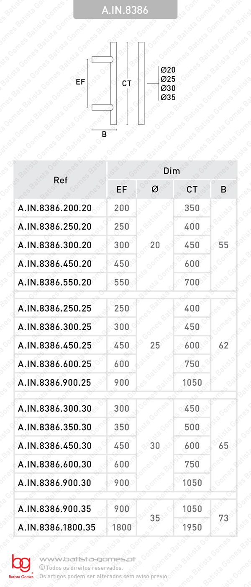Select the A.IN.8386.1800.35 reference cell
The image size is (251, 587).
point(57,527)
